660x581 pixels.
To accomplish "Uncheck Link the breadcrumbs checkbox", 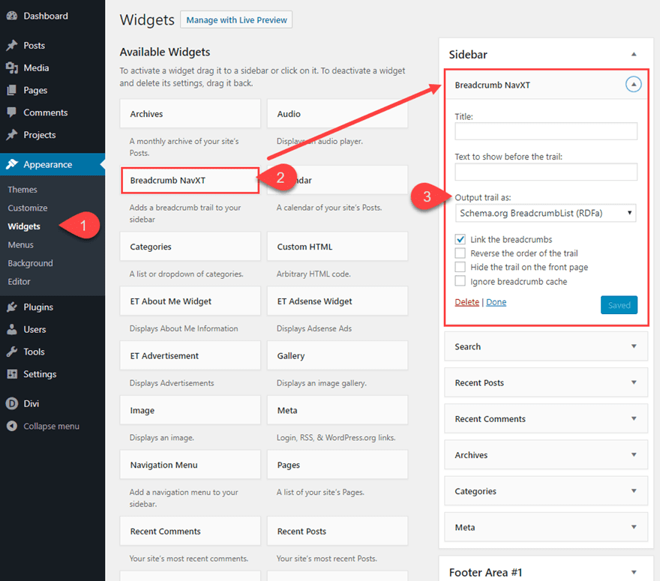I will [x=460, y=239].
